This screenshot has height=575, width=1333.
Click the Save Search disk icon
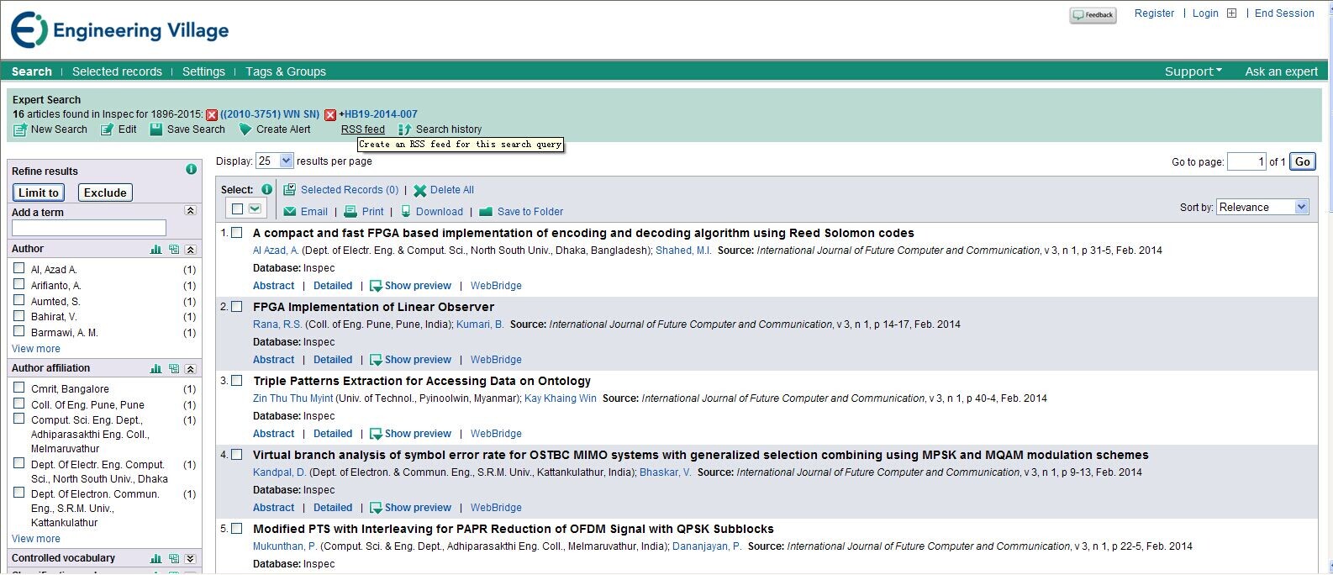click(x=155, y=129)
